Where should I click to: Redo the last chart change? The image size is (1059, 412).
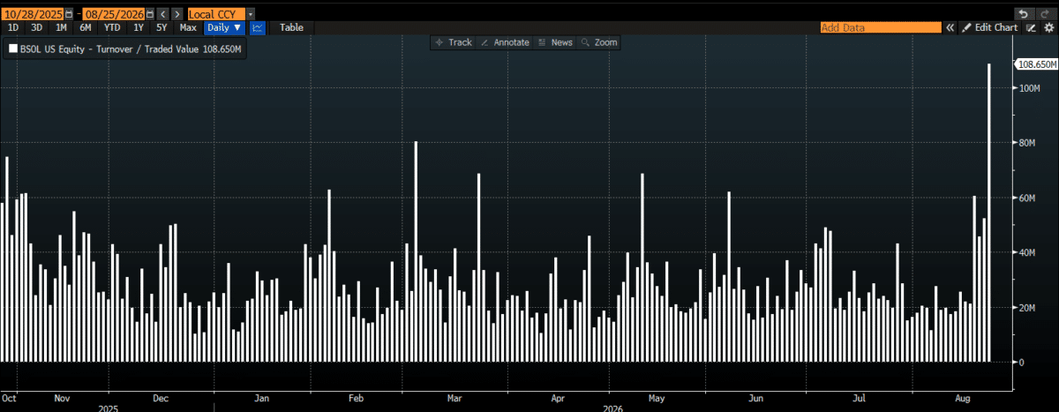point(1044,14)
